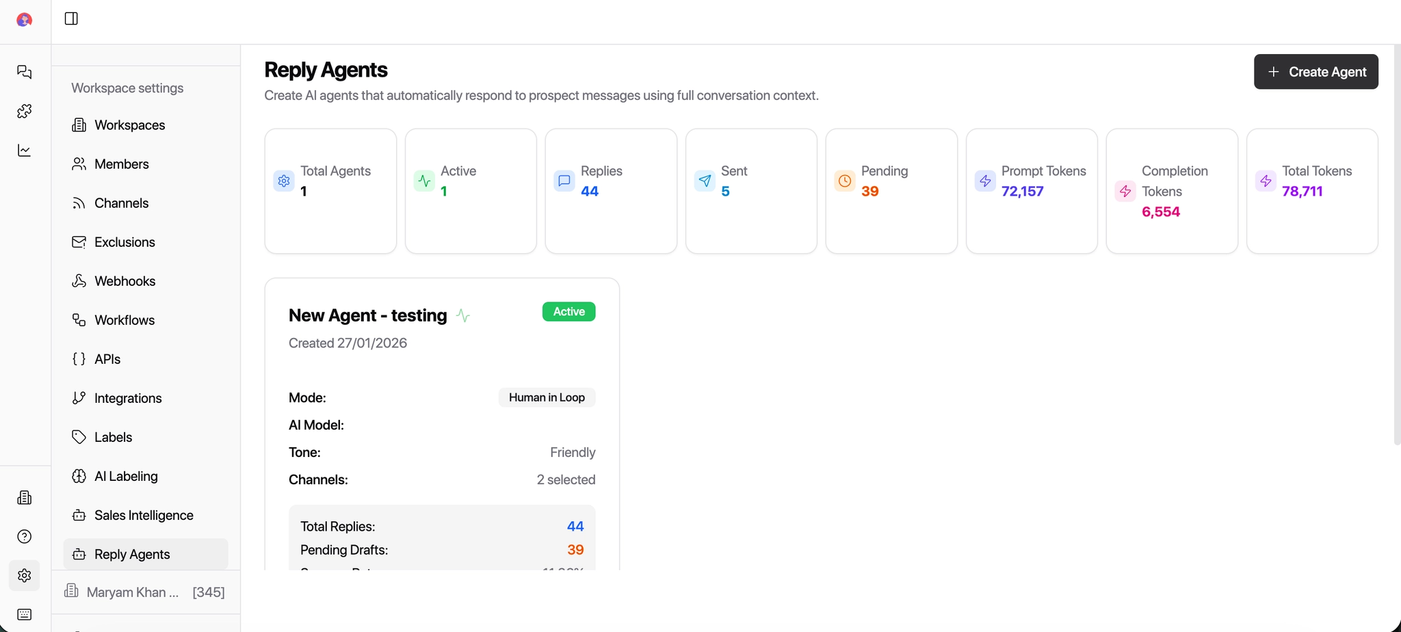Click the building icon in left rail
This screenshot has width=1401, height=632.
[x=25, y=497]
